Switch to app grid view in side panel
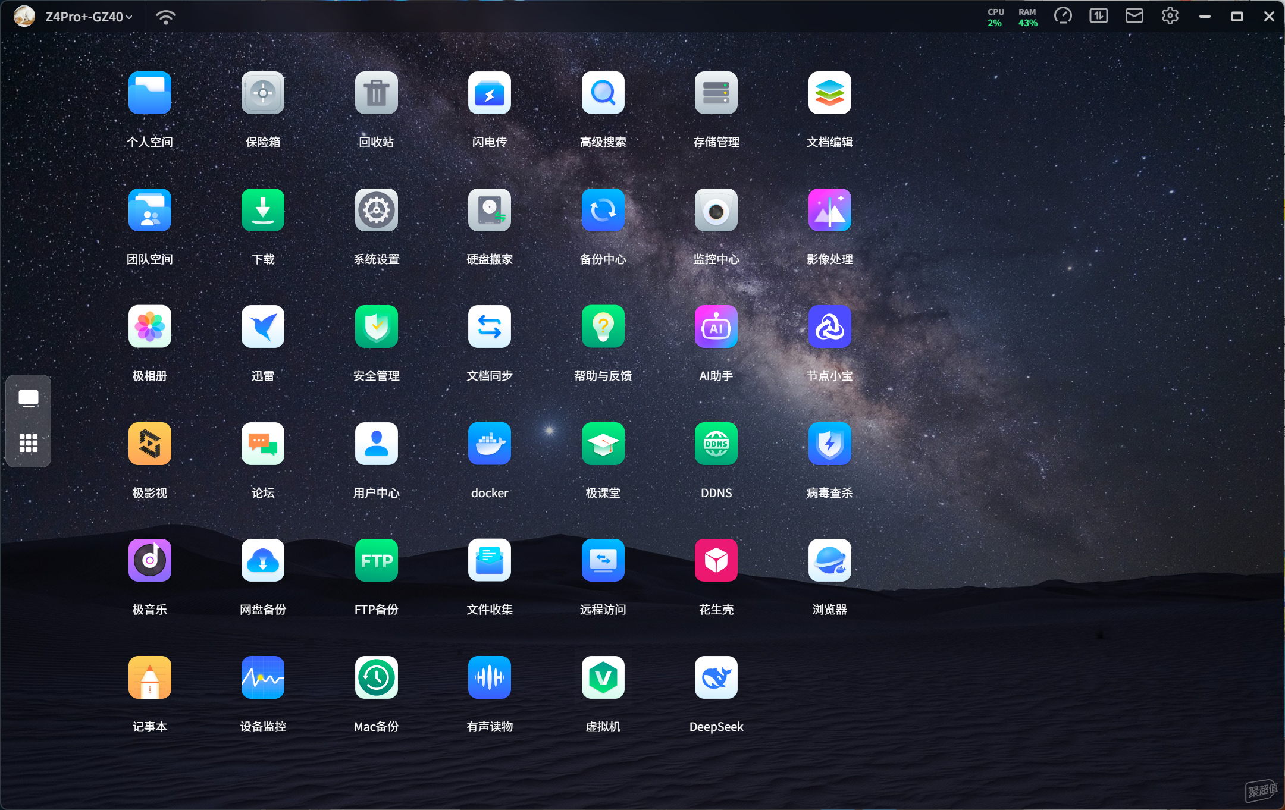 (x=28, y=443)
